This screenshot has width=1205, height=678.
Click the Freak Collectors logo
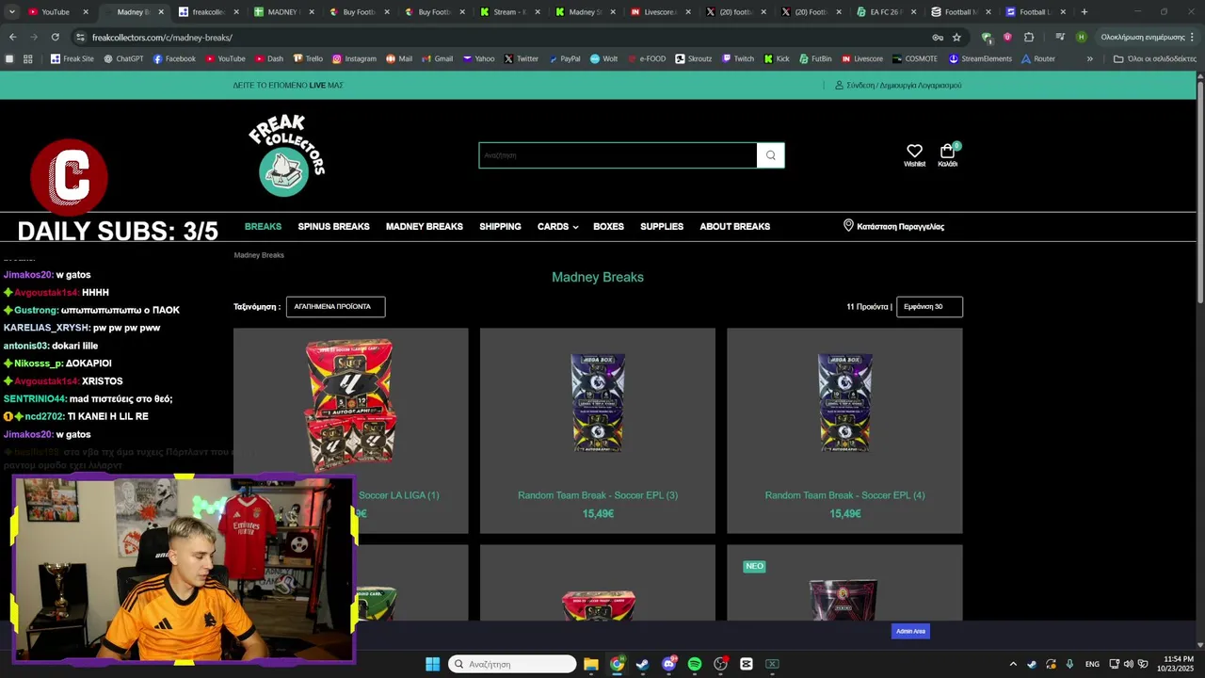pyautogui.click(x=286, y=155)
